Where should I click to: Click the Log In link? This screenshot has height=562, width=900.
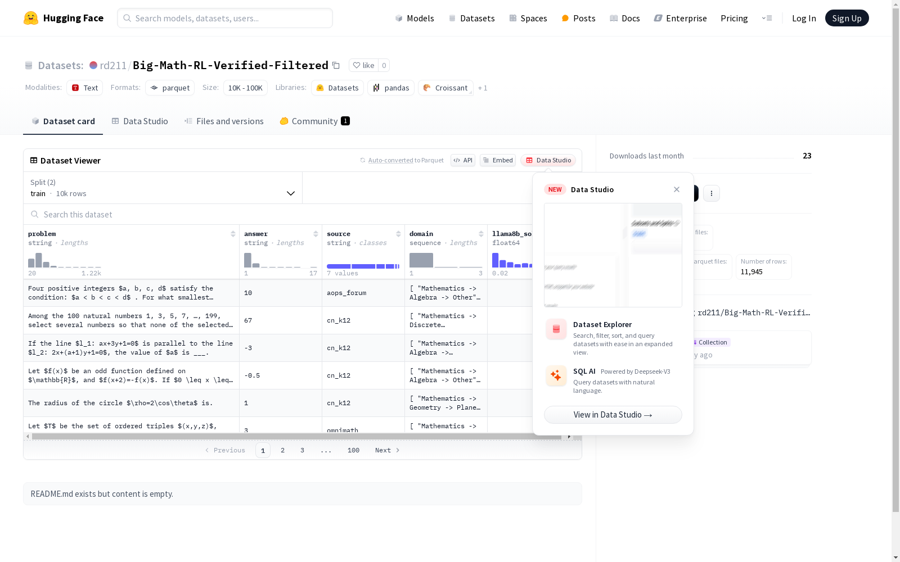click(x=804, y=18)
